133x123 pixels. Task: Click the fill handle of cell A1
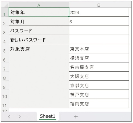(69, 16)
